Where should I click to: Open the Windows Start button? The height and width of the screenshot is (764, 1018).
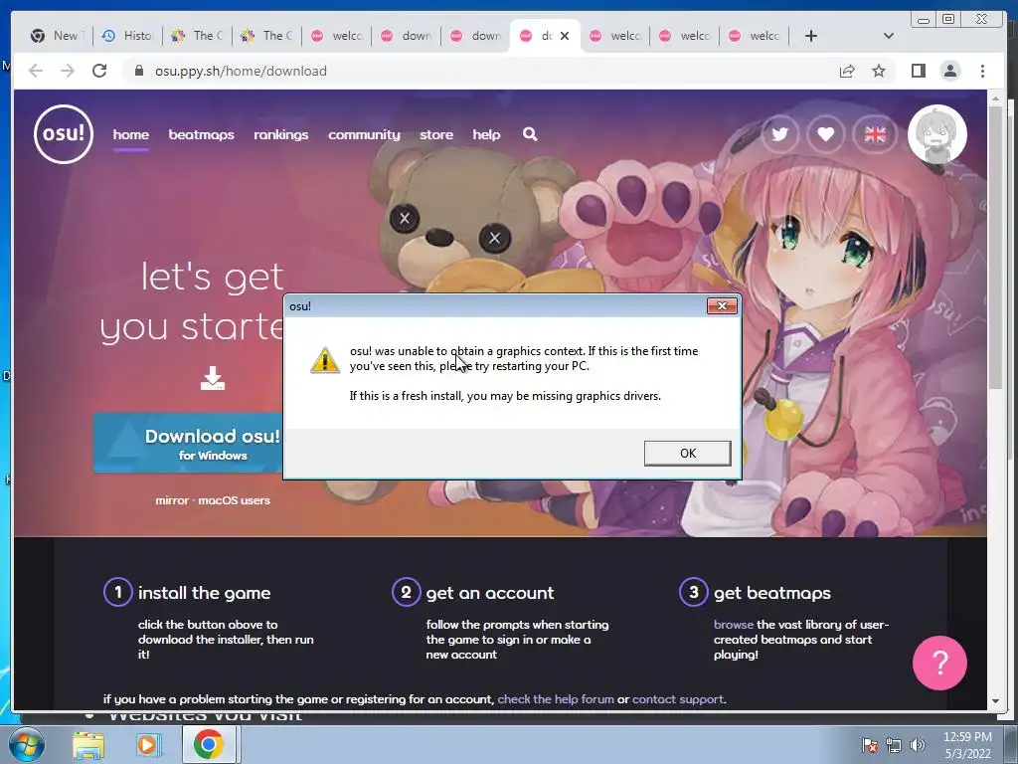click(25, 744)
